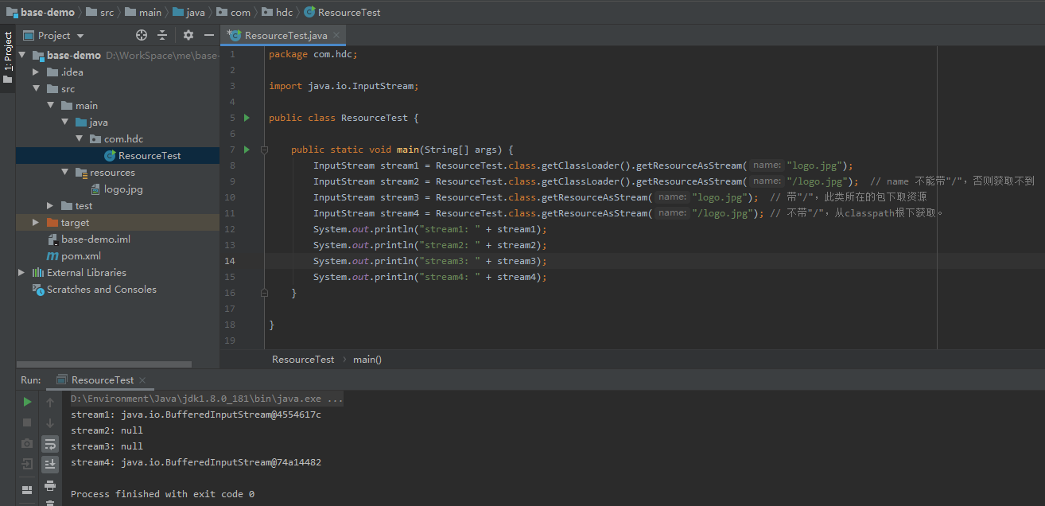The width and height of the screenshot is (1045, 506).
Task: Collapse the resources folder arrow
Action: pos(65,173)
